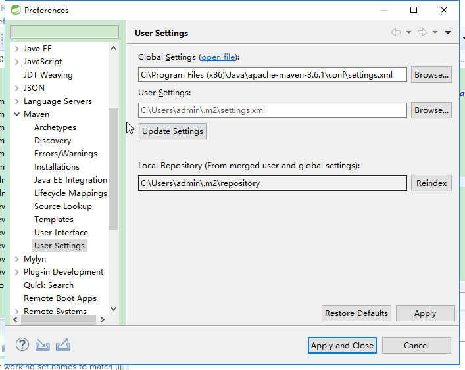The width and height of the screenshot is (465, 370).
Task: Expand the Plug-in Development node
Action: [17, 272]
